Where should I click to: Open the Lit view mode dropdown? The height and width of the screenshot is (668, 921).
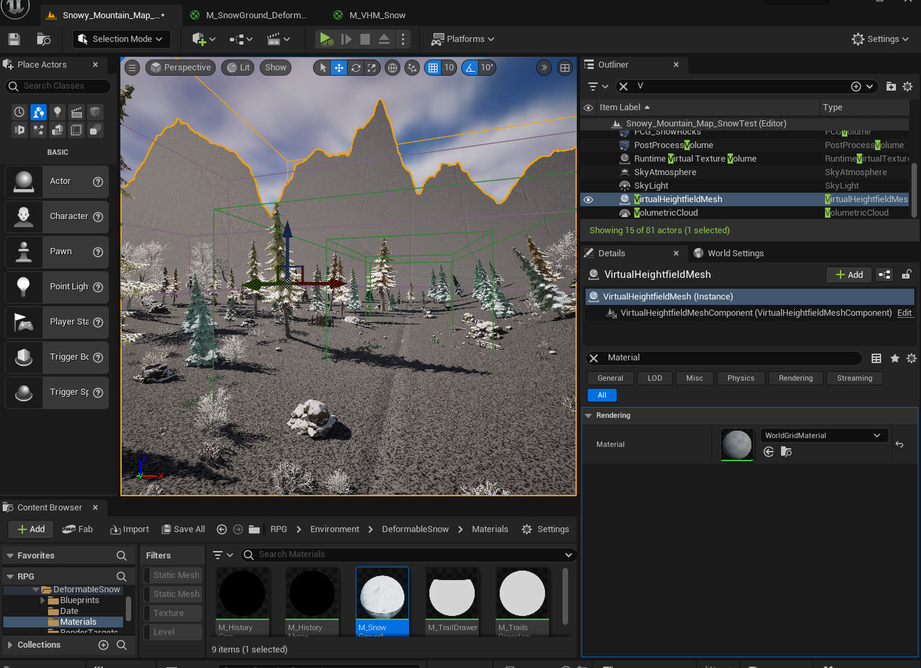coord(237,68)
